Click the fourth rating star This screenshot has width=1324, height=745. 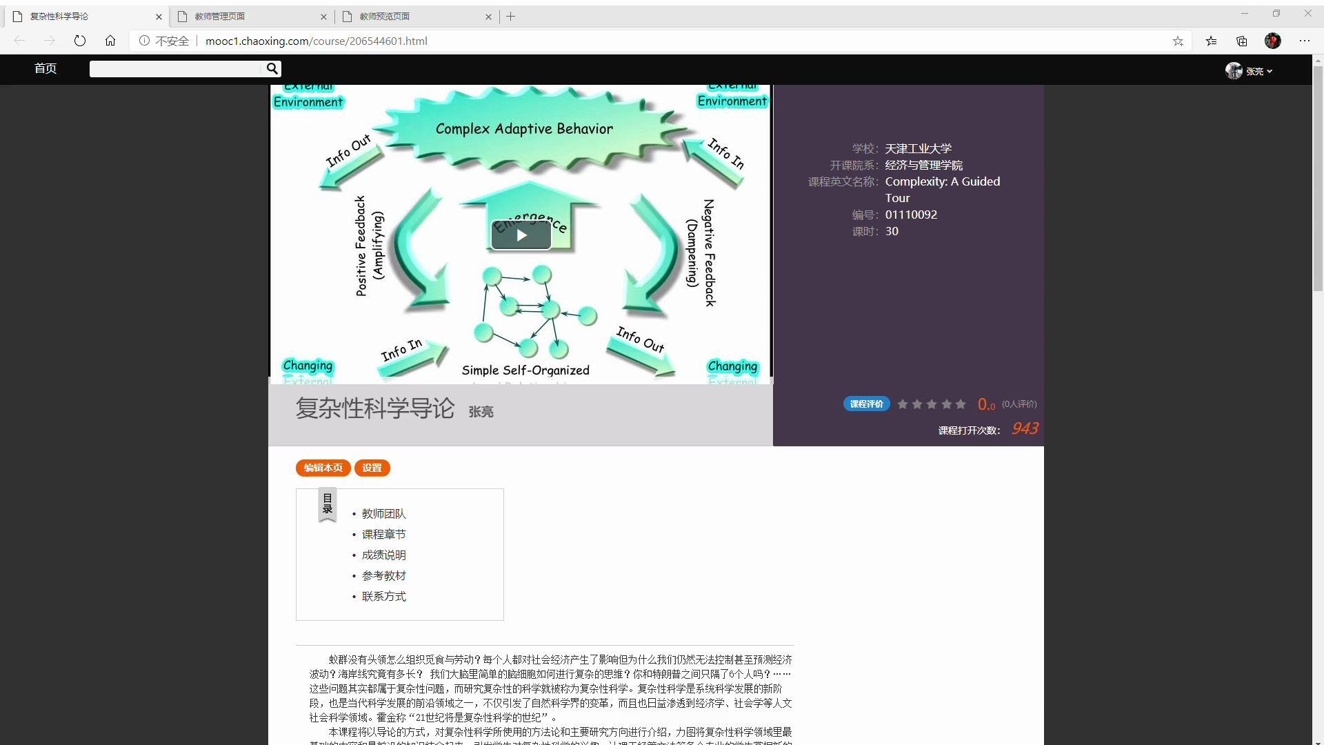pos(946,404)
